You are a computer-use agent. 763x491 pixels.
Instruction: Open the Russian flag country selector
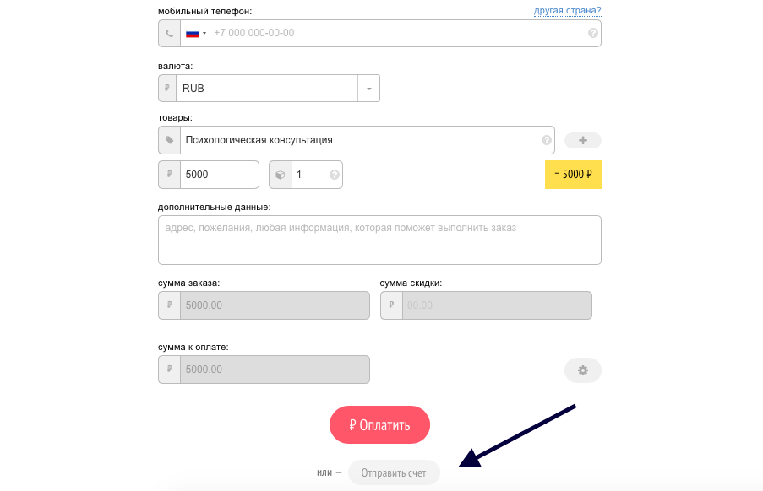[196, 34]
